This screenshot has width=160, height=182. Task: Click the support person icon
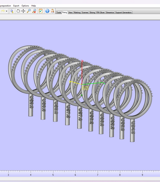tap(52, 11)
